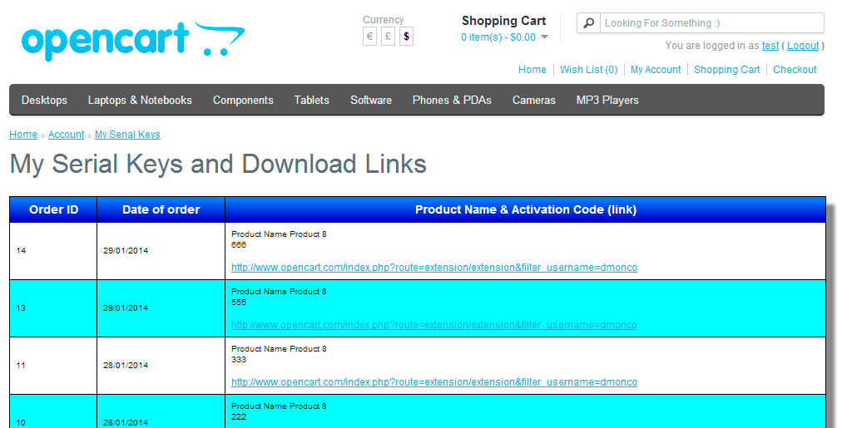Click Product Name Product 8 in order 10
This screenshot has height=428, width=842.
pos(279,406)
